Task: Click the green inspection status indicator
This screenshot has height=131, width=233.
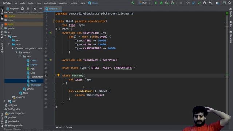Action: pyautogui.click(x=227, y=13)
